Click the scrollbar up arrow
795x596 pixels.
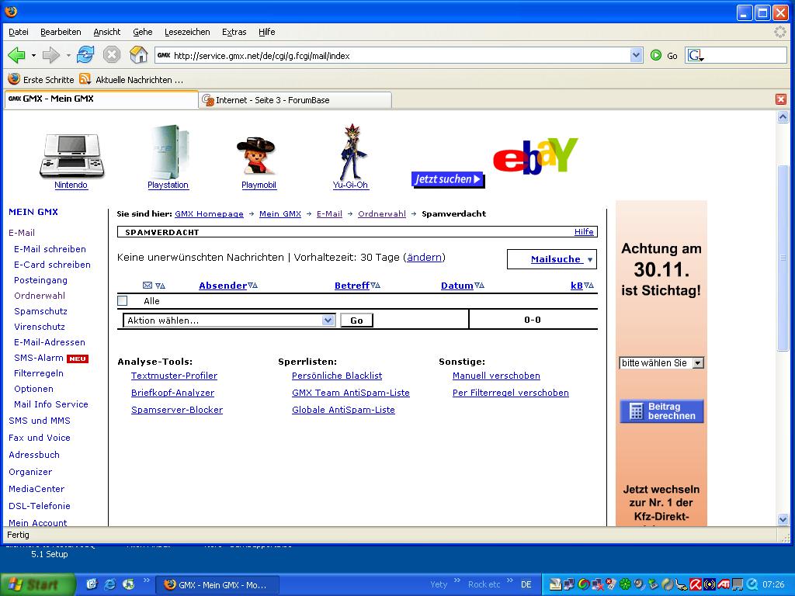click(783, 117)
